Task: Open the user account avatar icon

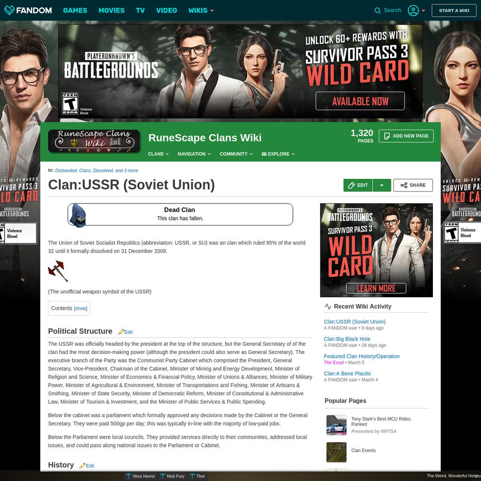Action: click(413, 11)
